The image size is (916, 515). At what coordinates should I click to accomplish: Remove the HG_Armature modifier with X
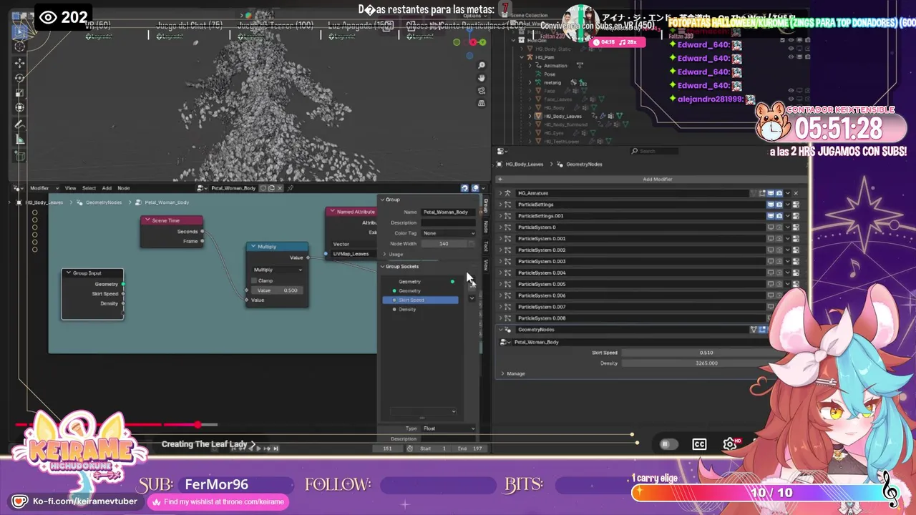pos(795,193)
